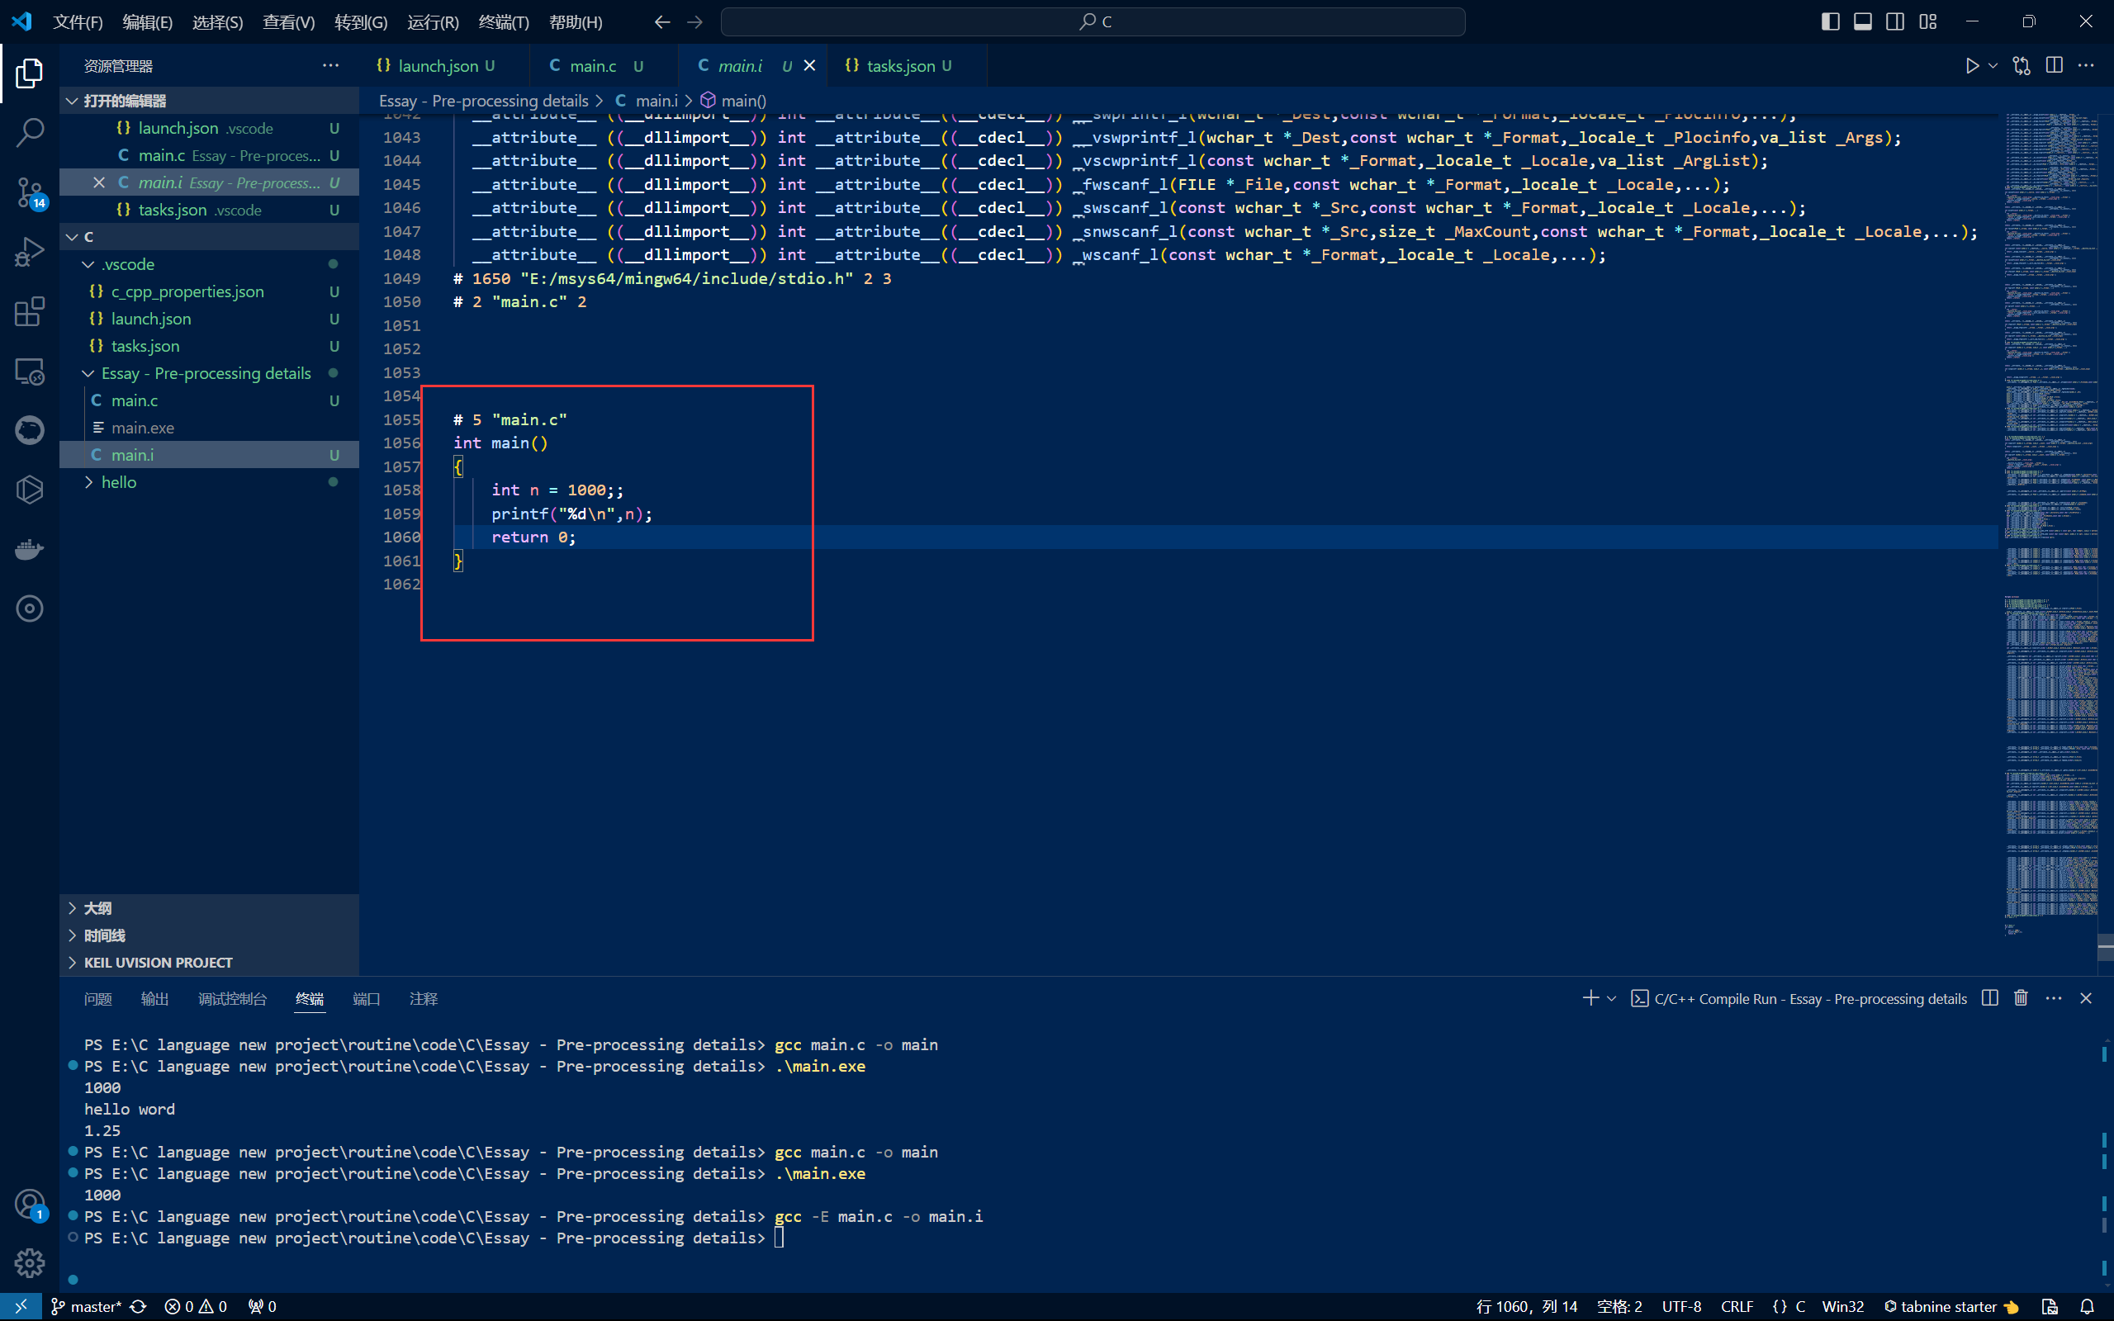
Task: Open the Accounts menu icon
Action: coord(30,1205)
